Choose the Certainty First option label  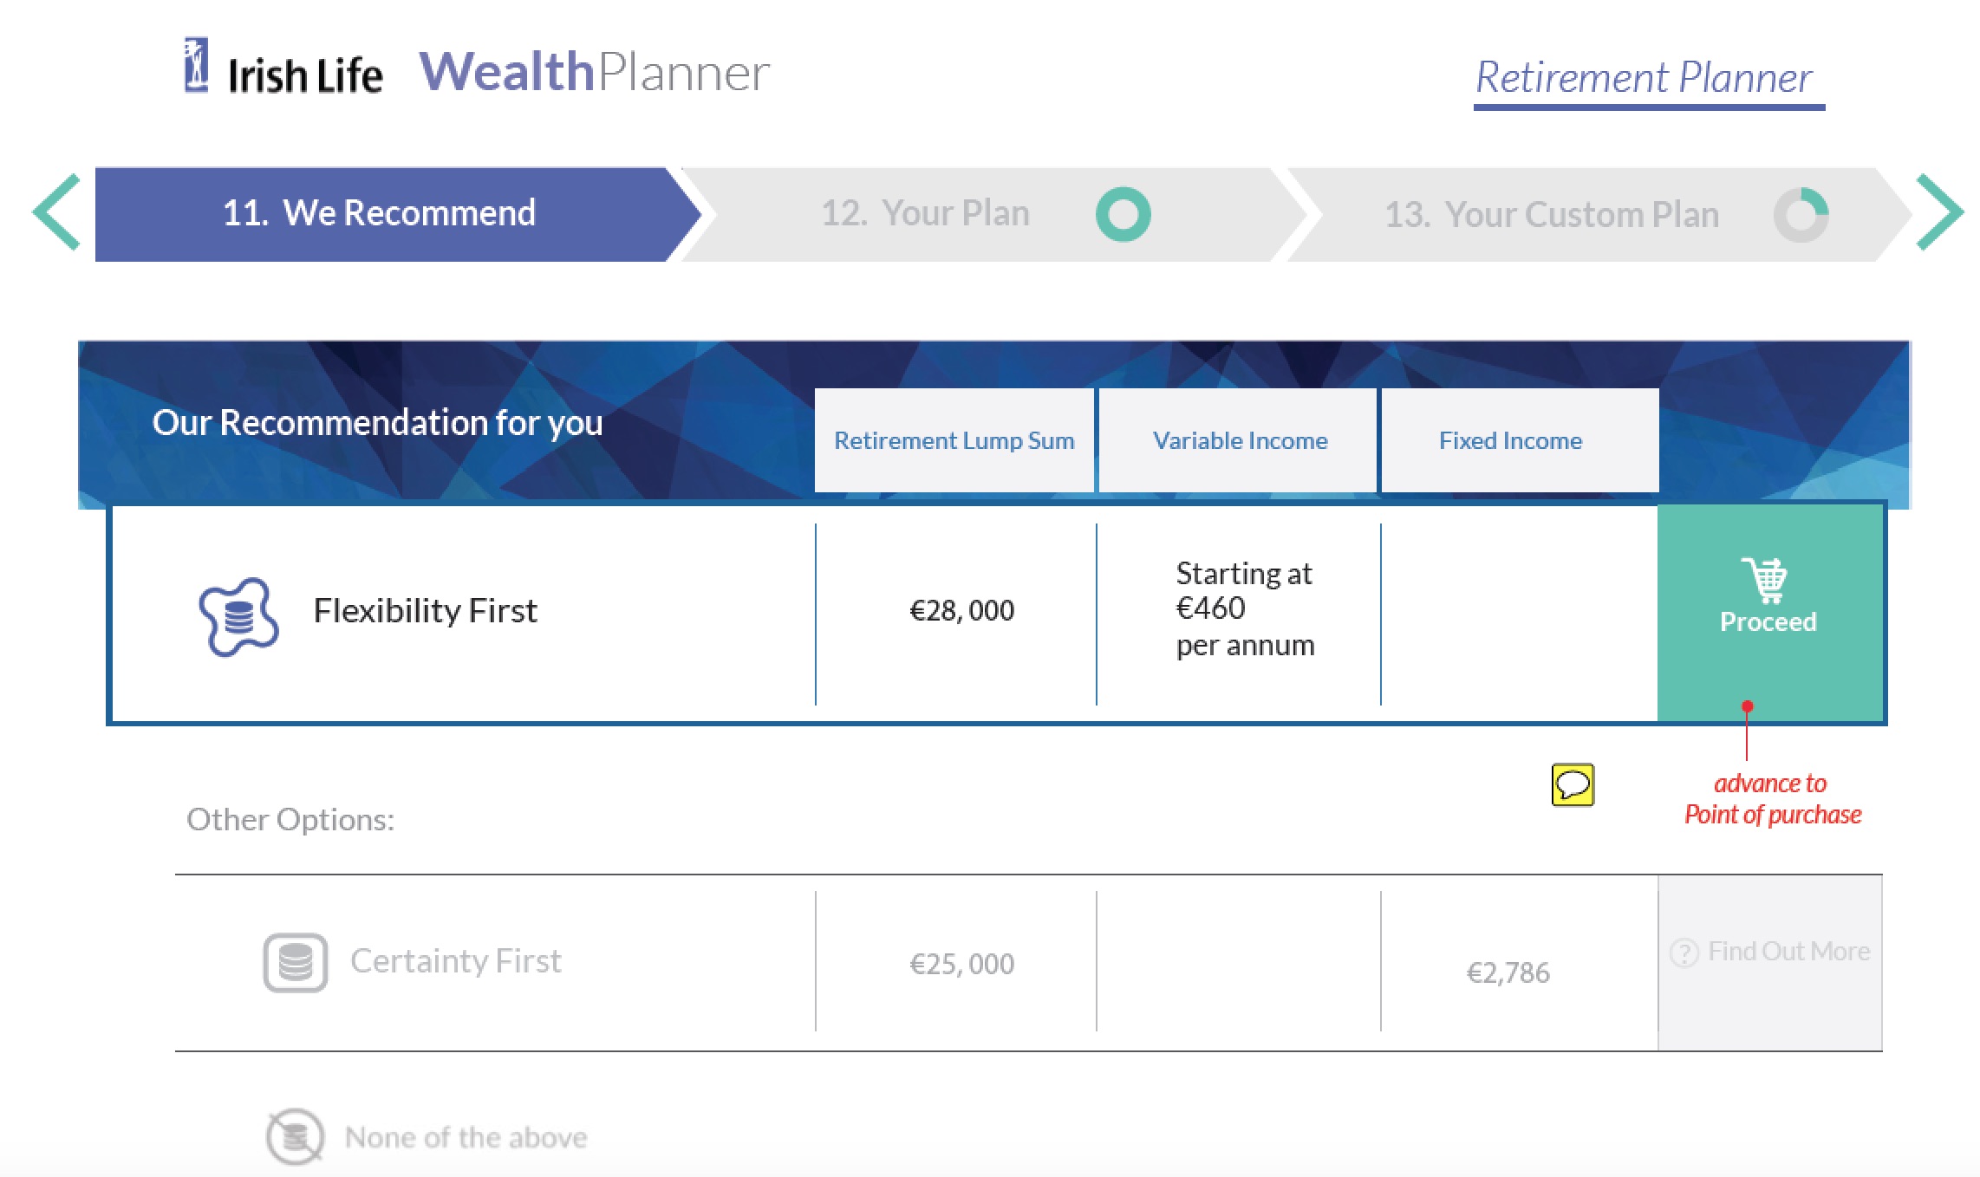click(456, 961)
